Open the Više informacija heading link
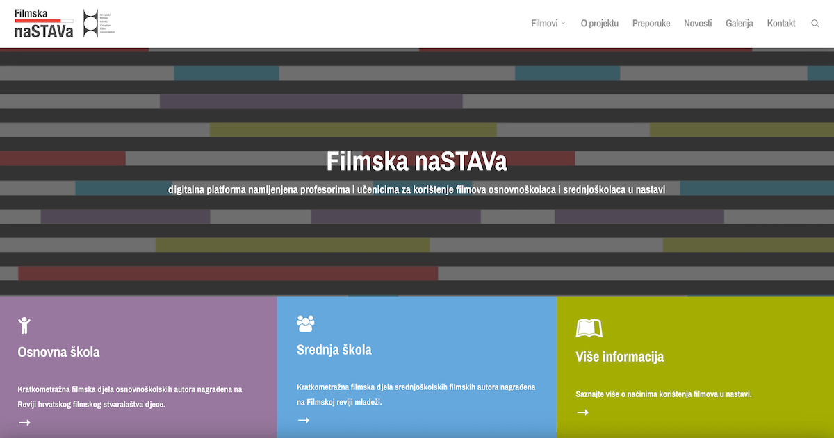 619,357
